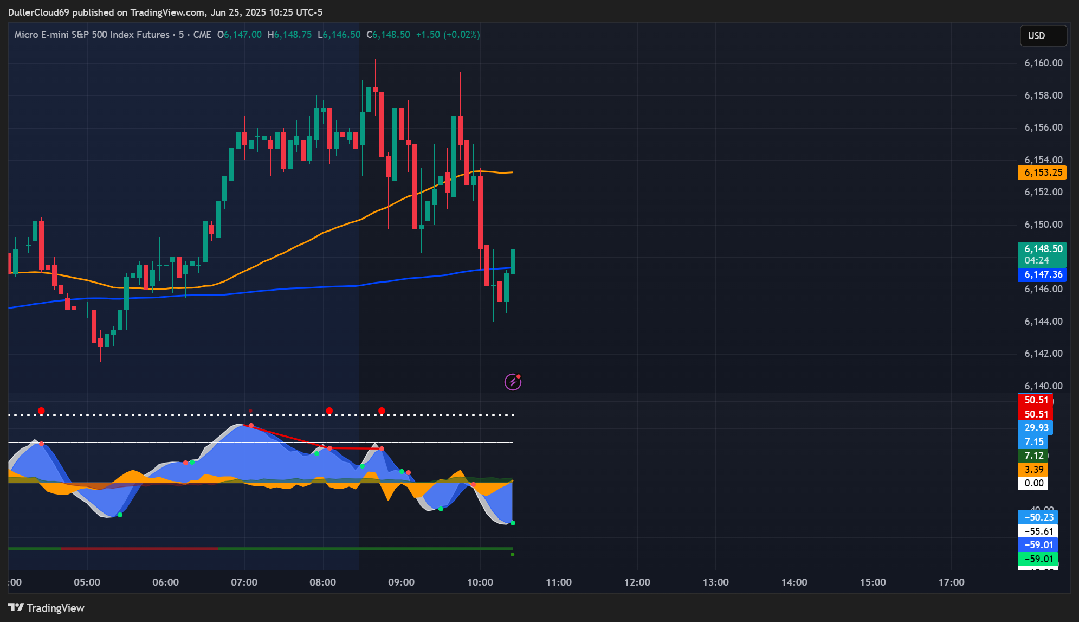Click the green -59.01 indicator label
This screenshot has height=622, width=1079.
pyautogui.click(x=1038, y=559)
